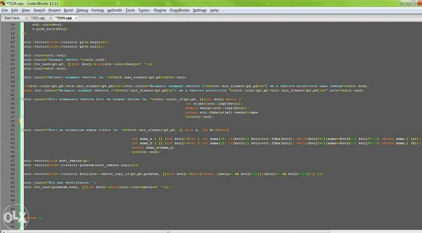422x233 pixels.
Task: Open the Debug menu
Action: (82, 10)
